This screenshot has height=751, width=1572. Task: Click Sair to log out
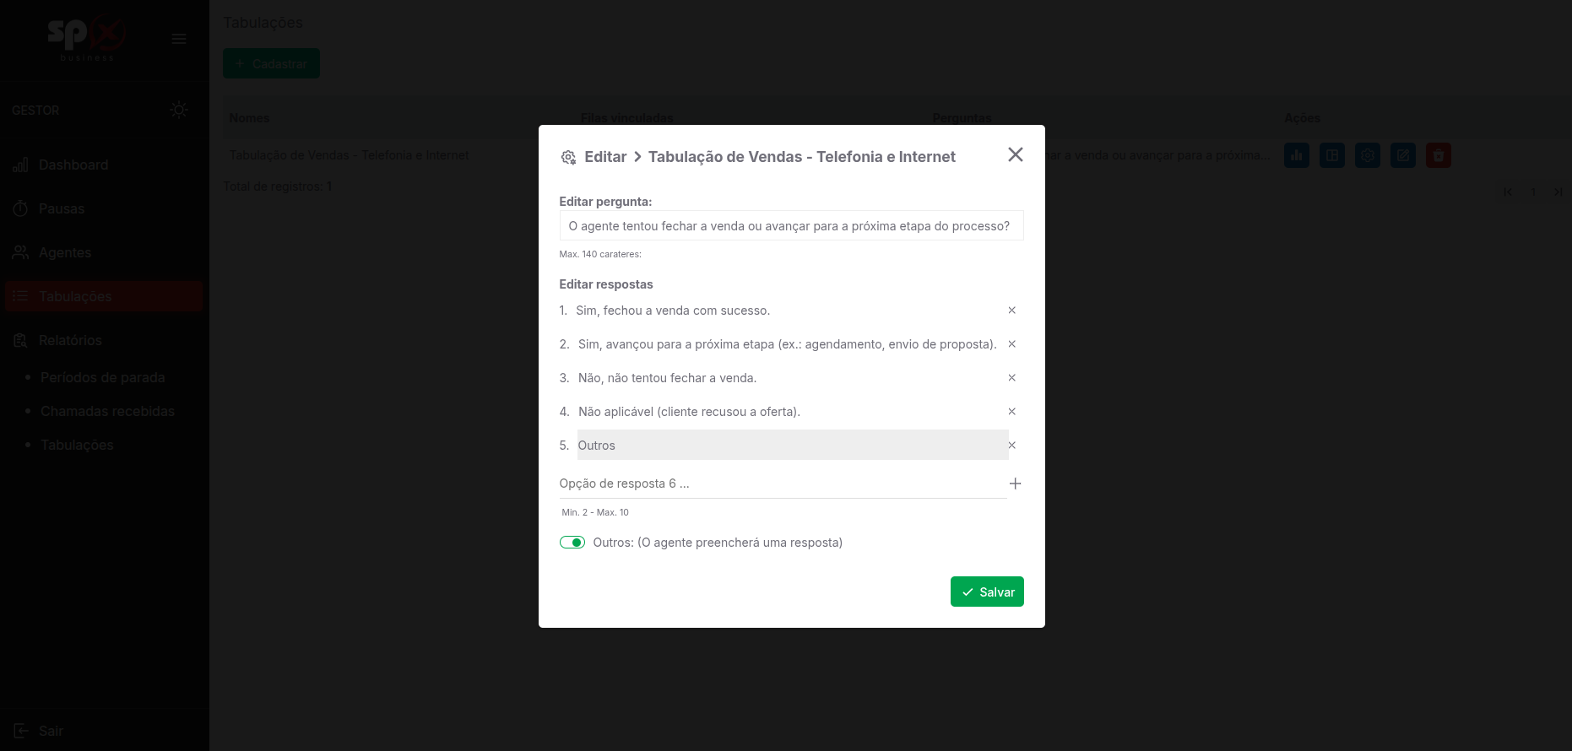[51, 731]
